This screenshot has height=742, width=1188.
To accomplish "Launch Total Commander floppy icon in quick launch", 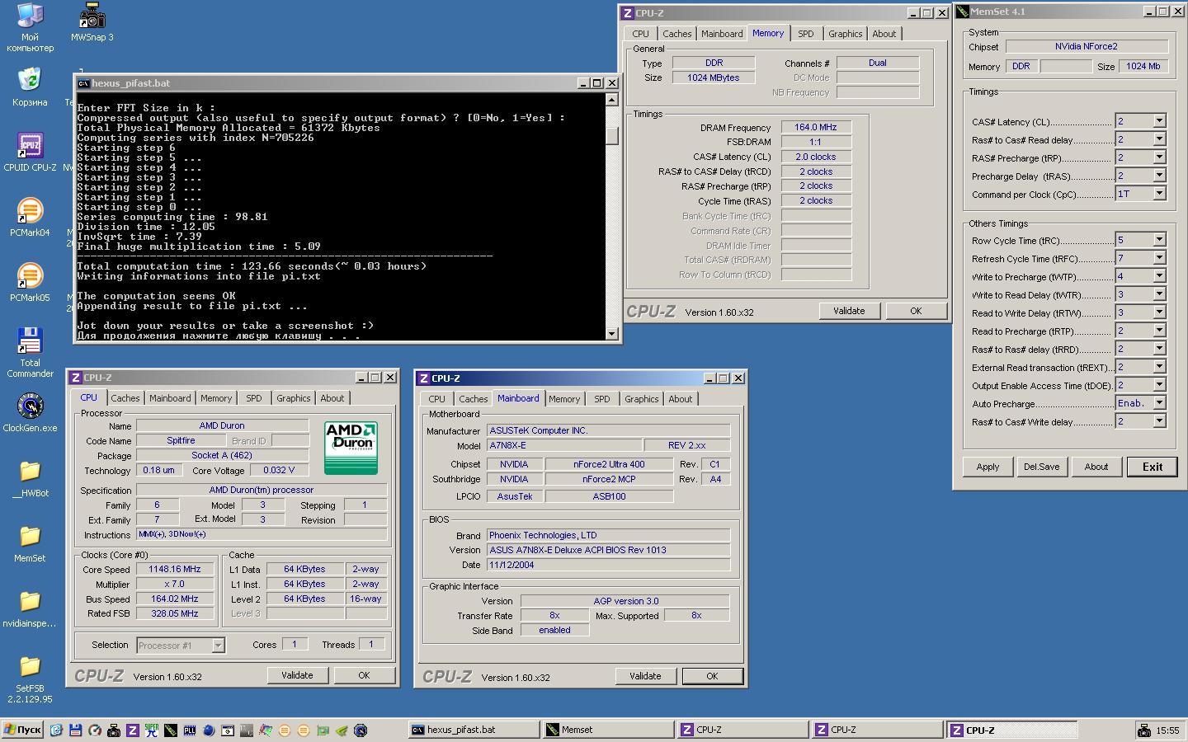I will click(75, 730).
